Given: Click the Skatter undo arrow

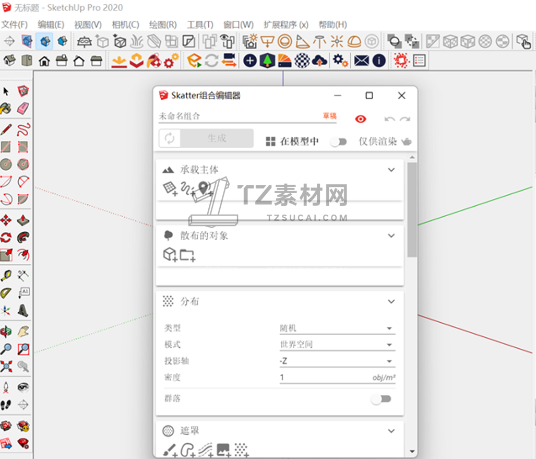Looking at the screenshot, I should click(389, 119).
